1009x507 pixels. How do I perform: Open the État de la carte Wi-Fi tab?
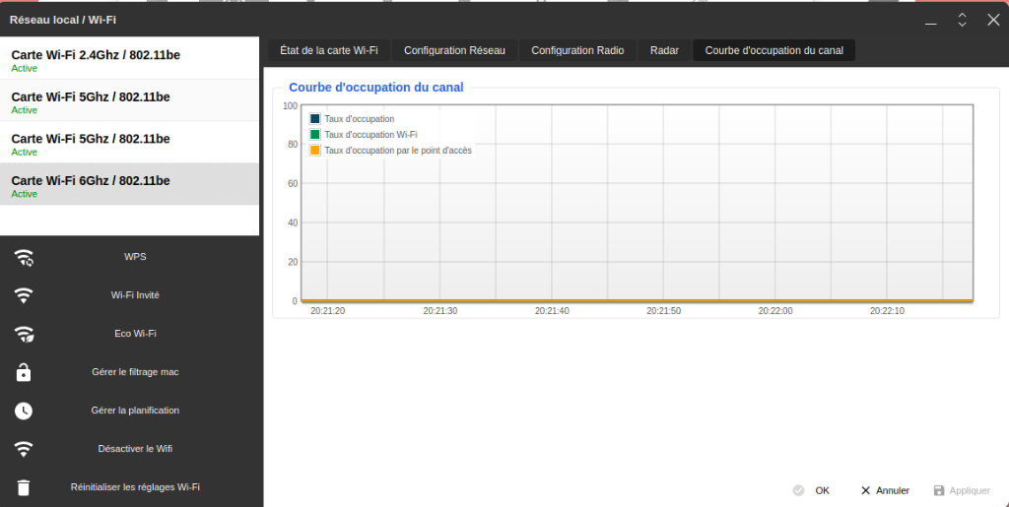click(328, 50)
